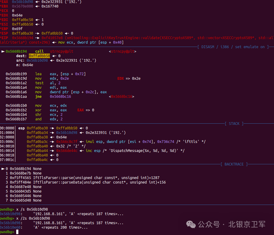Screen dimensions: 274x235
Task: Click the mov edx, 0x2e line at 0x5668b19d
Action: point(37,79)
